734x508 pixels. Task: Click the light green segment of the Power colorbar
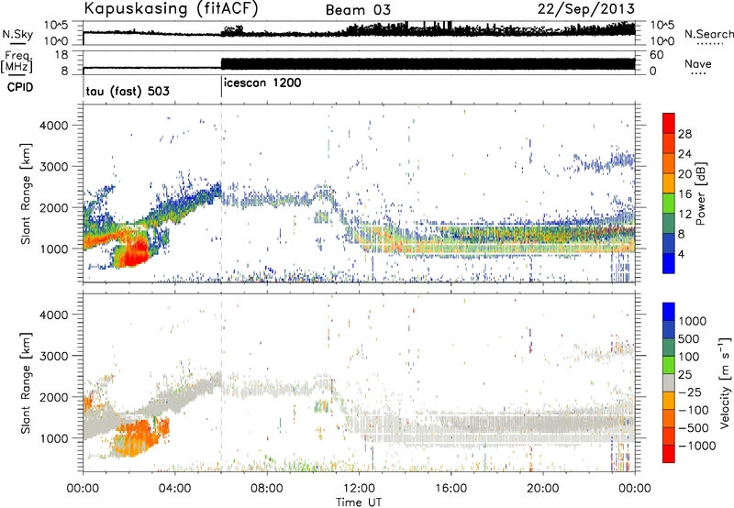pyautogui.click(x=669, y=204)
